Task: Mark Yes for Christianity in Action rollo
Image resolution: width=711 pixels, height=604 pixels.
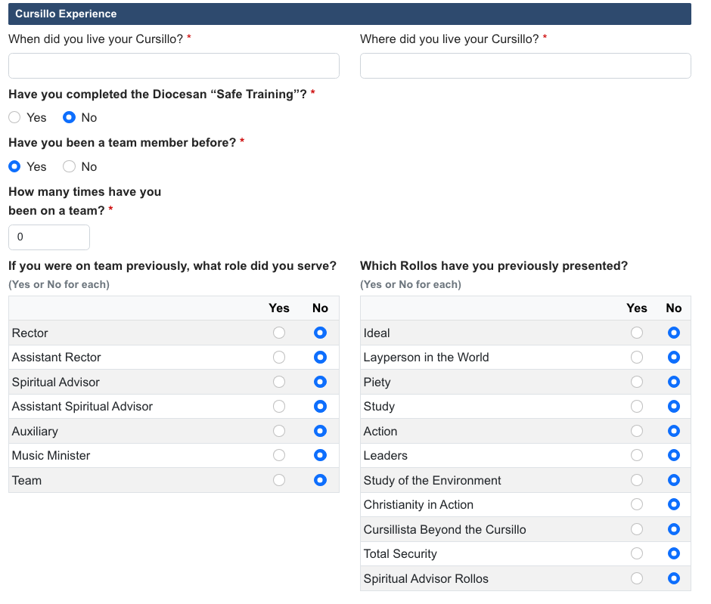Action: click(x=637, y=504)
